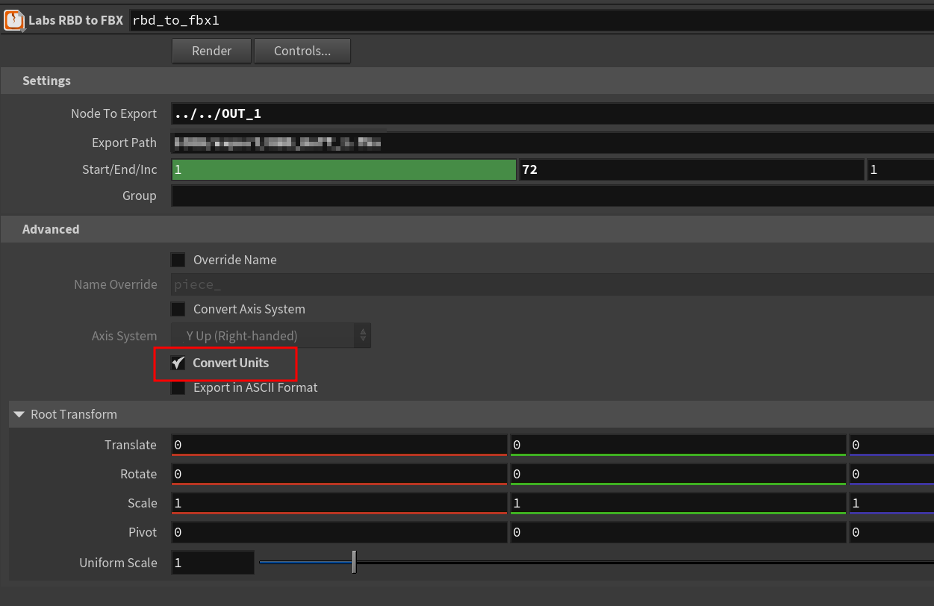The image size is (934, 606).
Task: Enable Export in ASCII Format checkbox
Action: click(178, 387)
